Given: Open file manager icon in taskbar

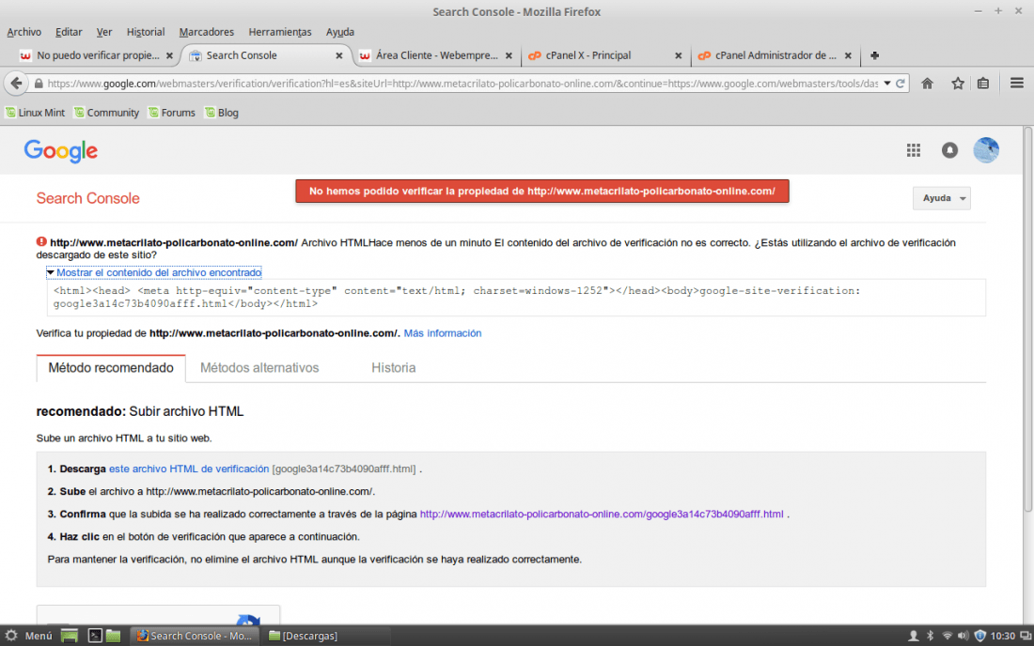Looking at the screenshot, I should (114, 636).
